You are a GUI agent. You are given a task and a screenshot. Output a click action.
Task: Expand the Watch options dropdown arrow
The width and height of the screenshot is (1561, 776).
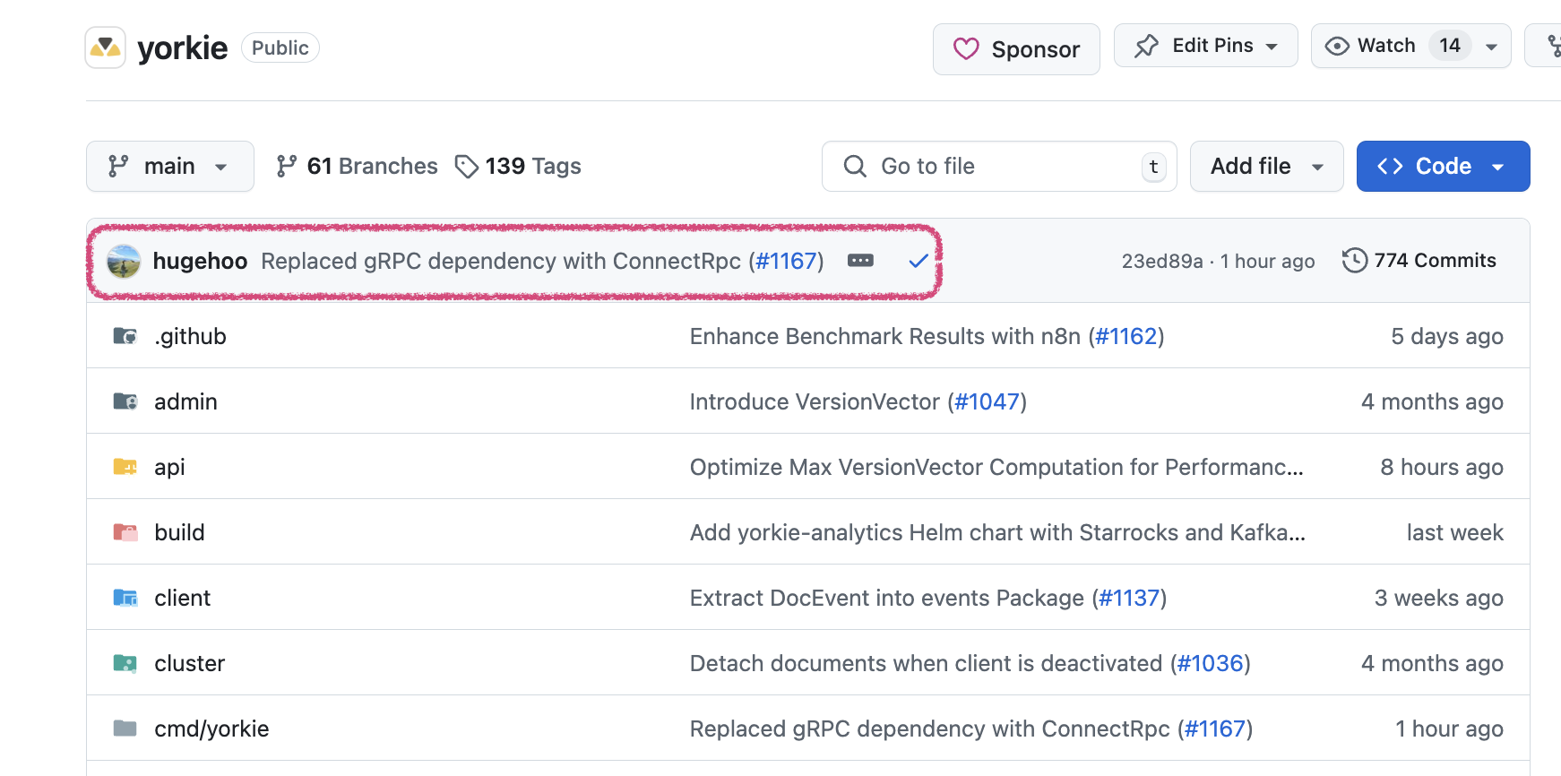[1492, 47]
